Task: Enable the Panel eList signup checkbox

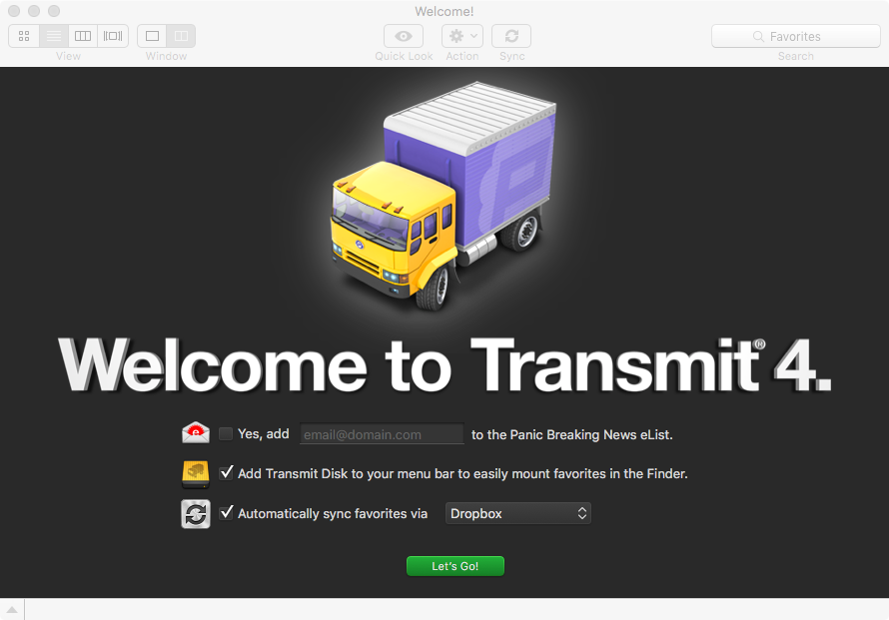Action: coord(226,434)
